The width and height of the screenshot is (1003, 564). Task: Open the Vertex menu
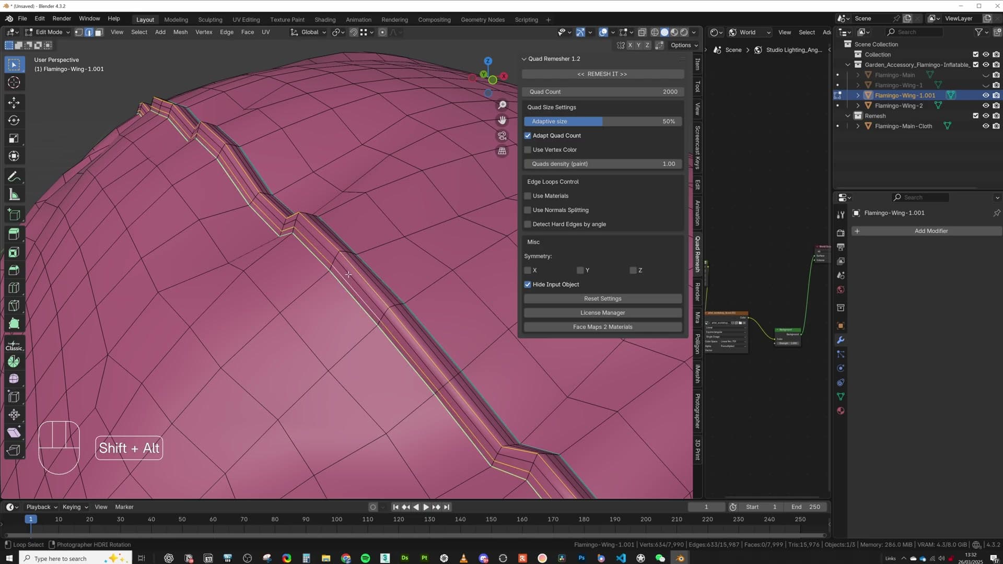pos(204,32)
